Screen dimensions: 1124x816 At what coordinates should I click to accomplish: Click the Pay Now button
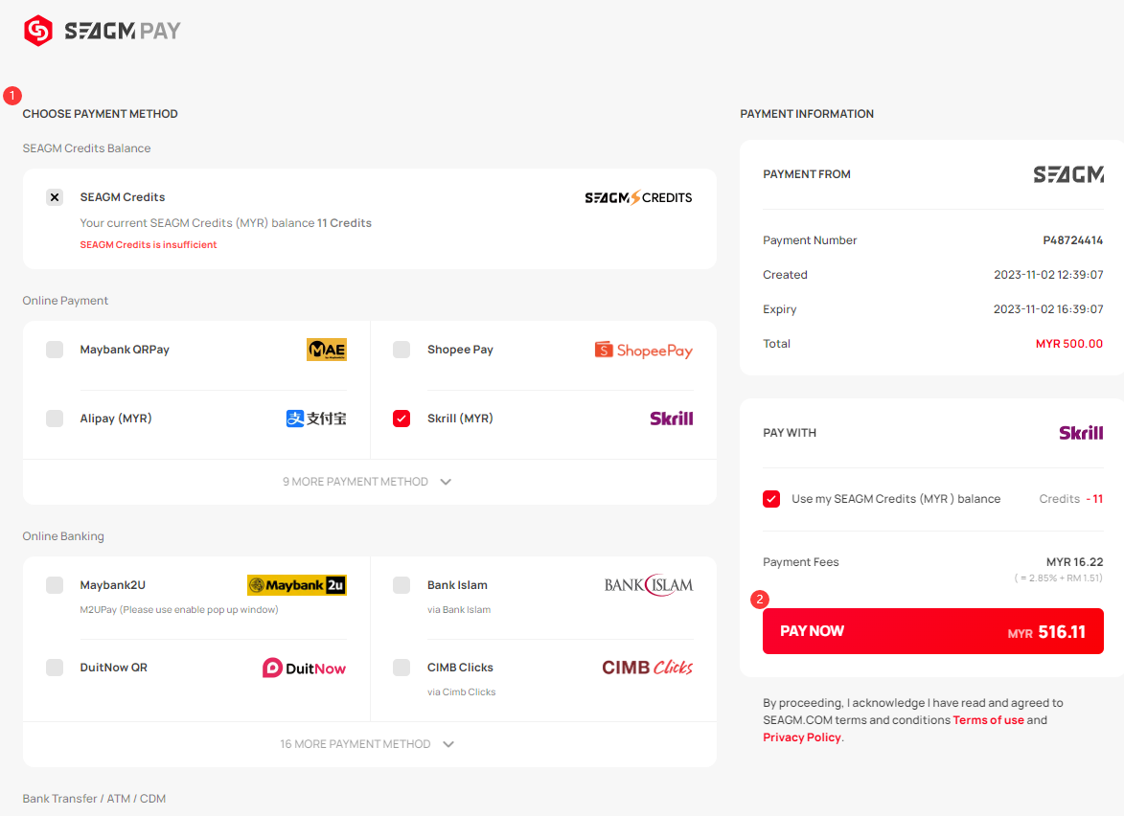coord(932,631)
